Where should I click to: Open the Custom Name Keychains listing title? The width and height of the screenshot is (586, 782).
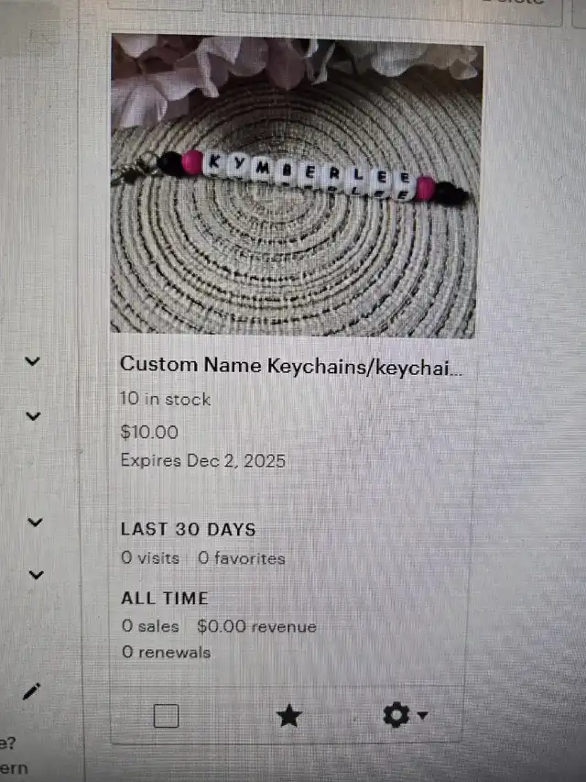click(x=291, y=366)
